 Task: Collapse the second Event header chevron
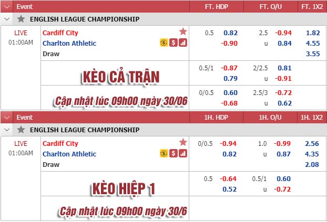pyautogui.click(x=7, y=118)
